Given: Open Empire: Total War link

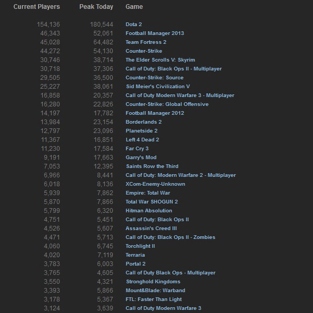Looking at the screenshot, I should tap(148, 193).
